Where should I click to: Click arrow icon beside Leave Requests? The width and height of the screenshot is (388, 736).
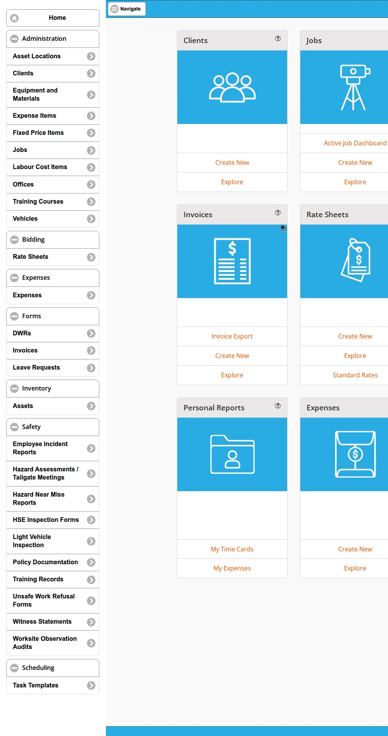91,368
